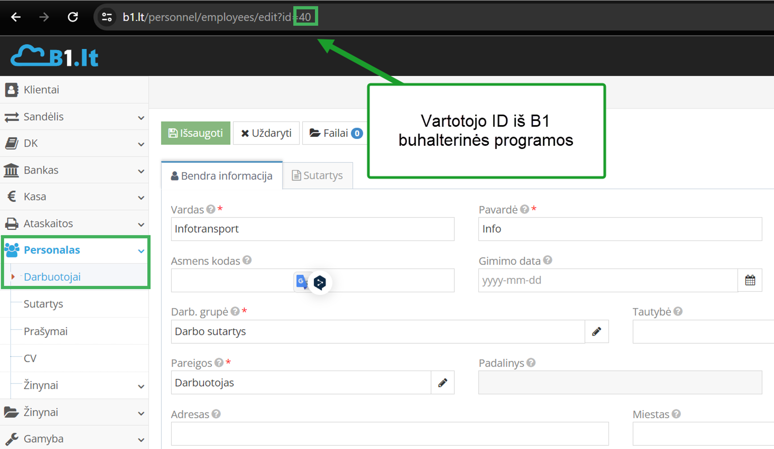Click the Personalas people group icon

[x=12, y=250]
